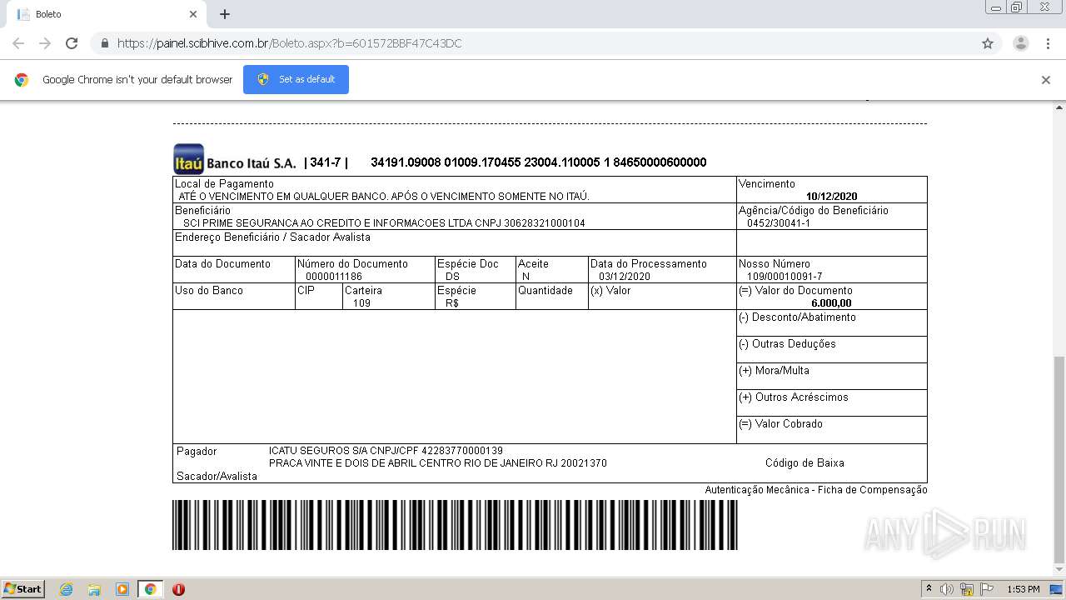Click the vertical scrollbar thumb
This screenshot has height=600, width=1066.
[x=1059, y=458]
